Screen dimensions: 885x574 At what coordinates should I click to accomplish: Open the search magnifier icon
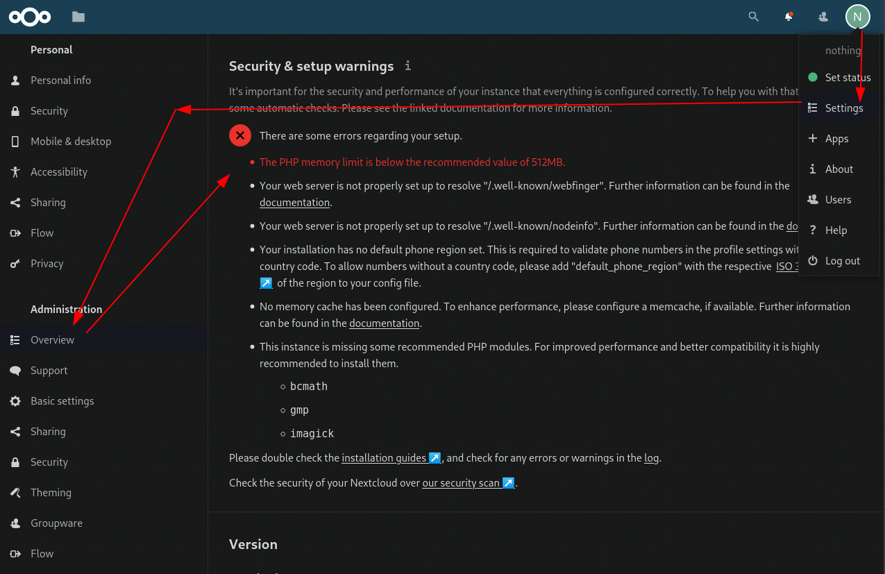click(753, 17)
